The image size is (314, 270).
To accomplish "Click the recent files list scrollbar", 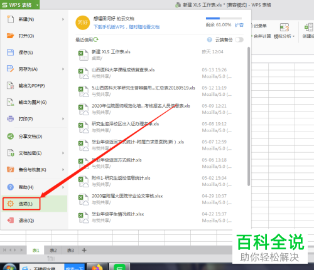I will [249, 117].
